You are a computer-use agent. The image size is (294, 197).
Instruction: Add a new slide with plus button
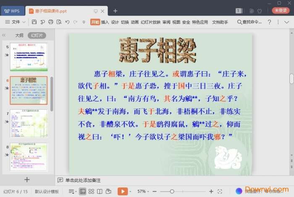[x=27, y=179]
